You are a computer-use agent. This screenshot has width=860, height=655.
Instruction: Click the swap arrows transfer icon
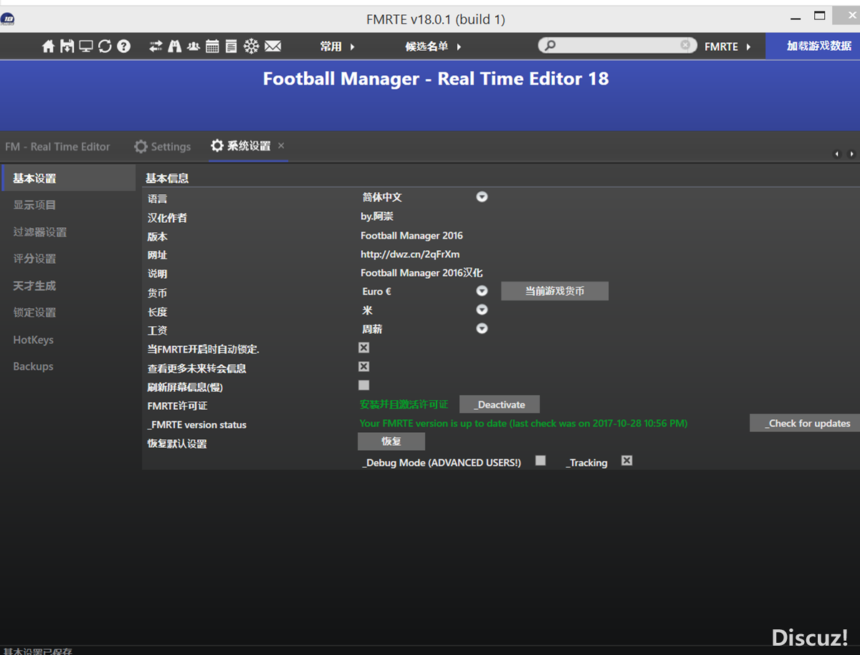(x=156, y=47)
